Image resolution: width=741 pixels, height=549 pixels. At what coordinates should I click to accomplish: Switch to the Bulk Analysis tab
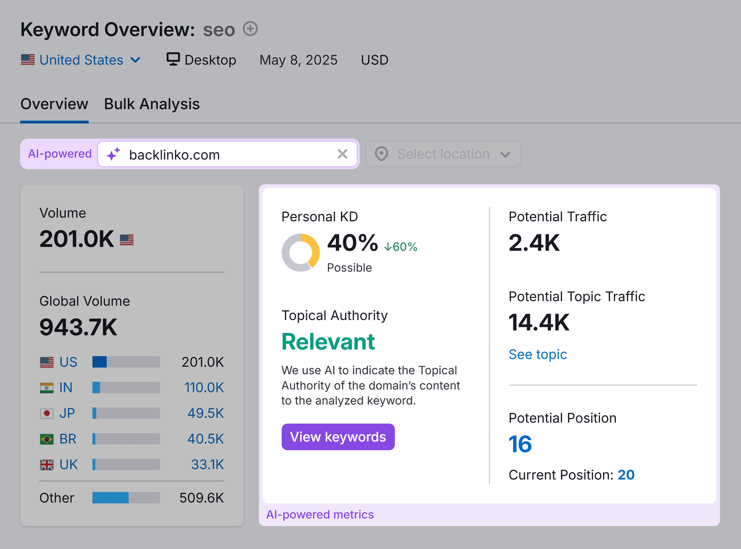151,104
